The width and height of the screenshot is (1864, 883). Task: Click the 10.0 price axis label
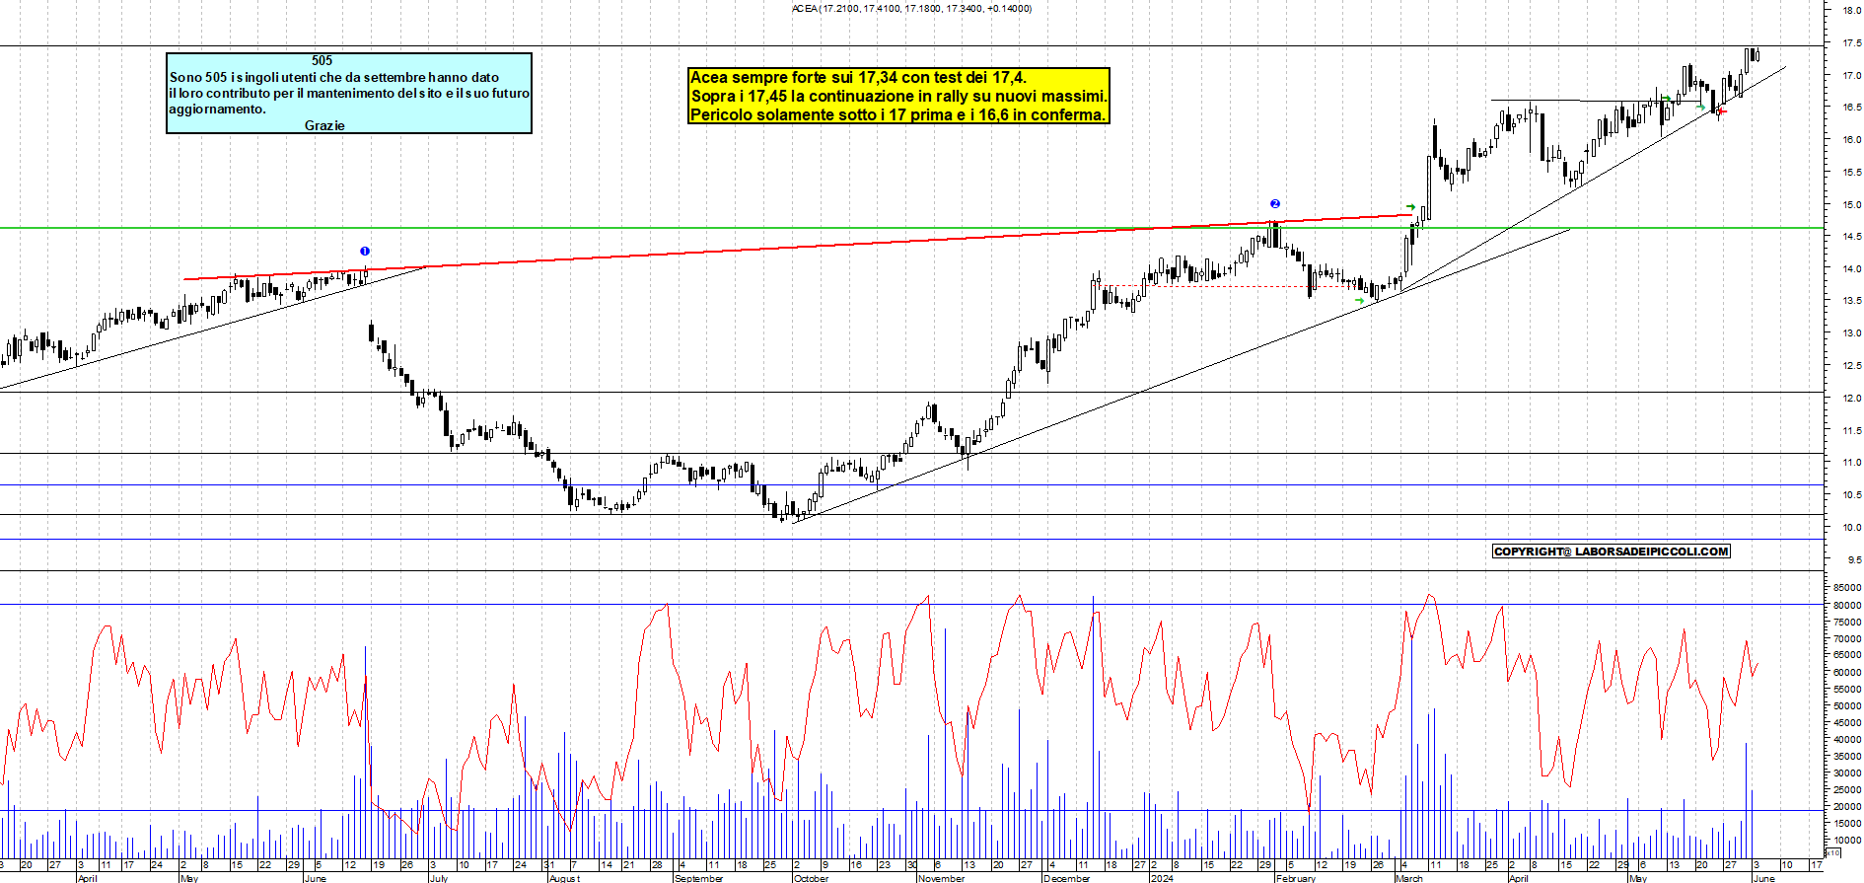click(x=1852, y=528)
